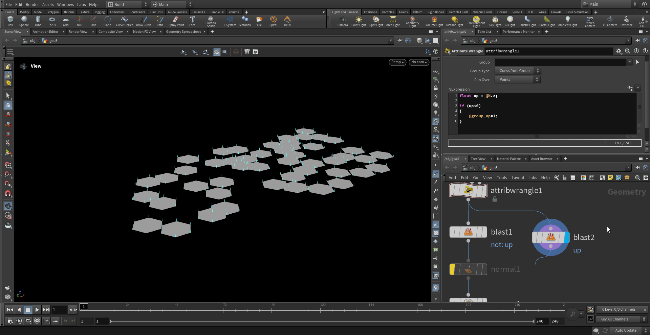Image resolution: width=650 pixels, height=335 pixels.
Task: Open the Add menu in network editor
Action: pyautogui.click(x=452, y=178)
